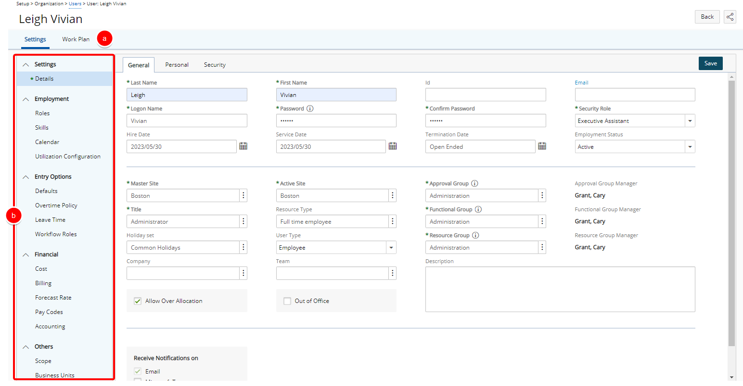Viewport: 743px width, 386px height.
Task: Open Roles in the sidebar
Action: pyautogui.click(x=42, y=113)
